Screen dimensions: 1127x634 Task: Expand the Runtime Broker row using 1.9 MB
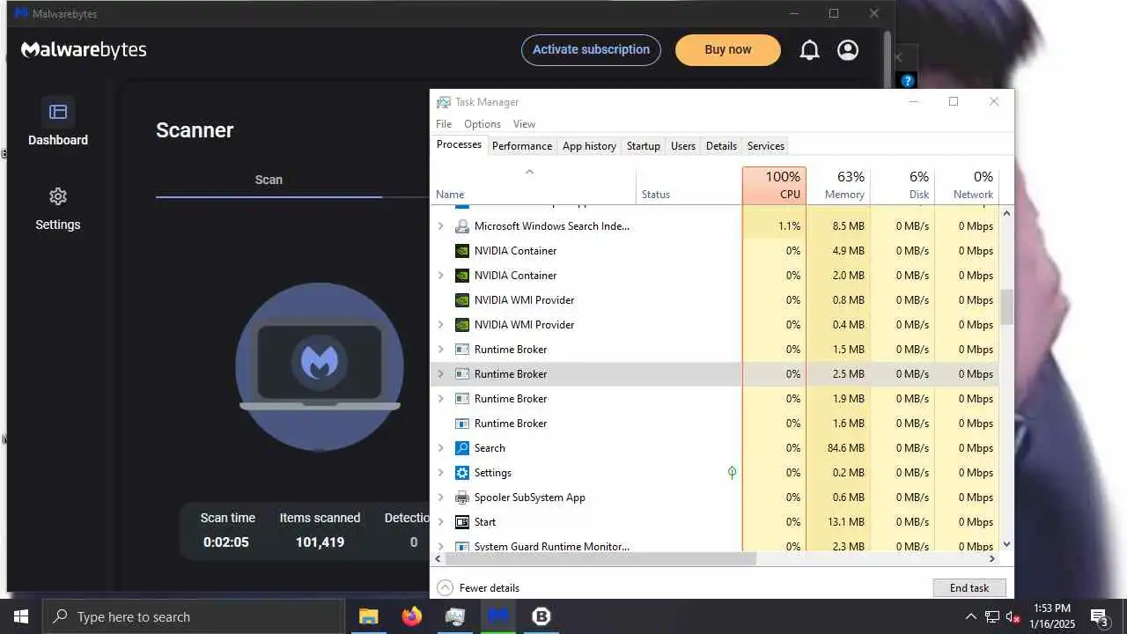[x=441, y=399]
